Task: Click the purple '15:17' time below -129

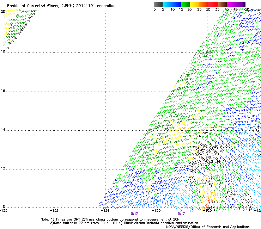Action: (x=133, y=214)
